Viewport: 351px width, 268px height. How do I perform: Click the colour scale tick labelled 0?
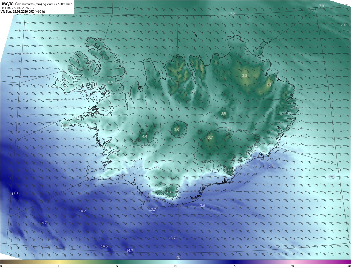point(1,266)
